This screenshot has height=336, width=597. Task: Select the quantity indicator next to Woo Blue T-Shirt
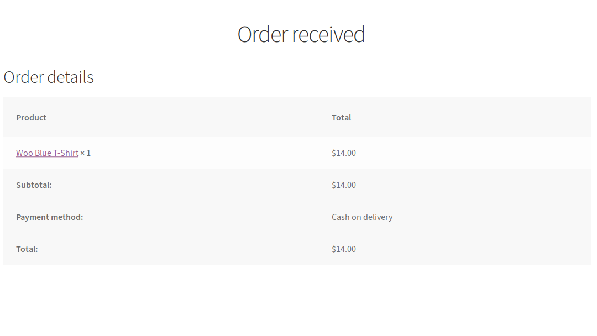click(x=86, y=153)
